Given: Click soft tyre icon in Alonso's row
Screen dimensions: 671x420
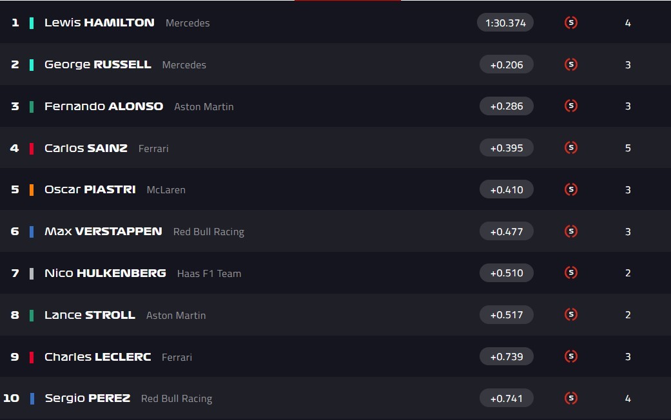Looking at the screenshot, I should 570,106.
